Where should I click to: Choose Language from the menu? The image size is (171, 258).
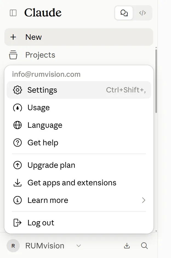[x=79, y=125]
